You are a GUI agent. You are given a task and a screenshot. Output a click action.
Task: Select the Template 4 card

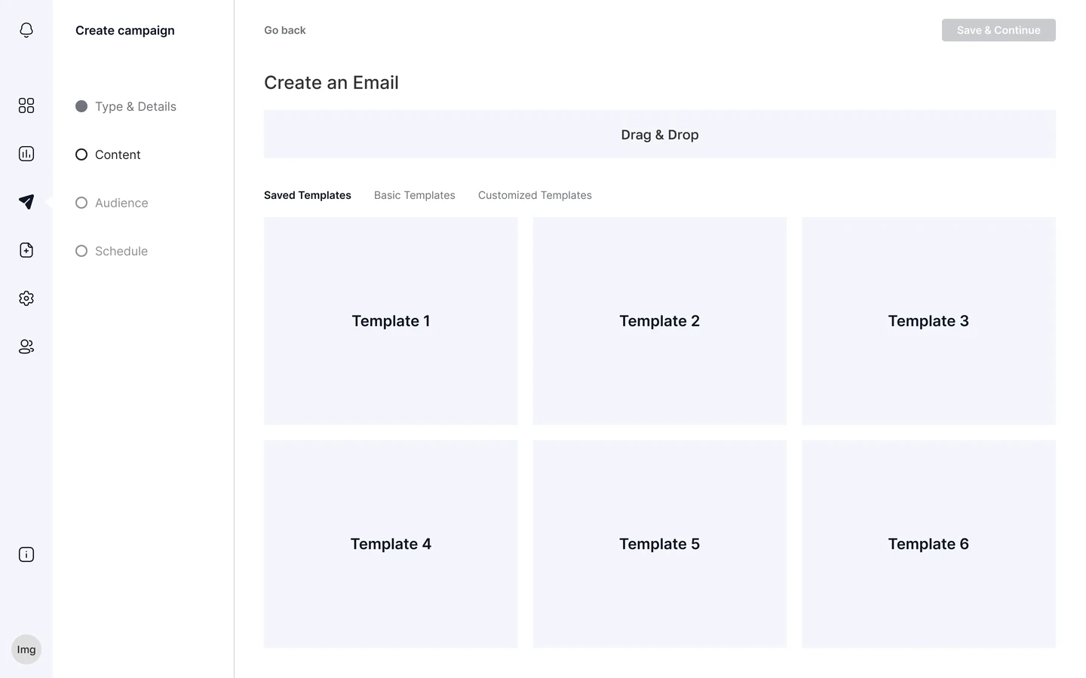click(x=391, y=544)
